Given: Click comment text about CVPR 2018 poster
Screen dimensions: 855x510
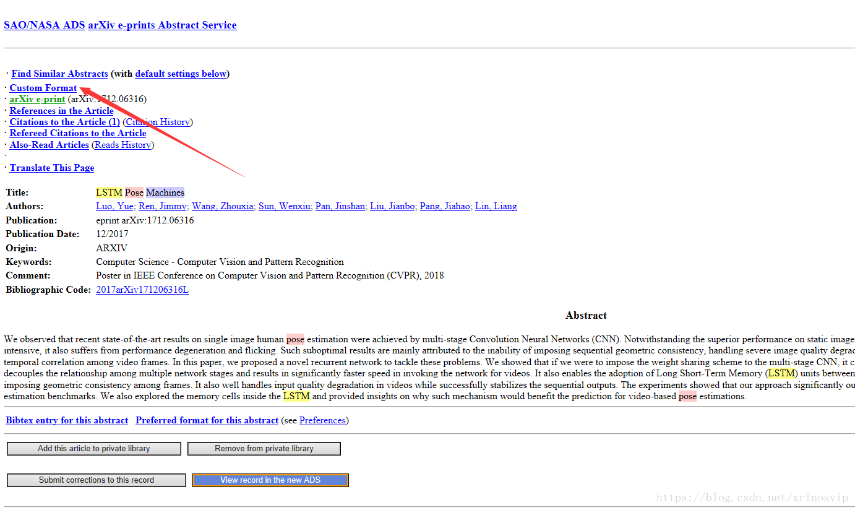Looking at the screenshot, I should [270, 275].
